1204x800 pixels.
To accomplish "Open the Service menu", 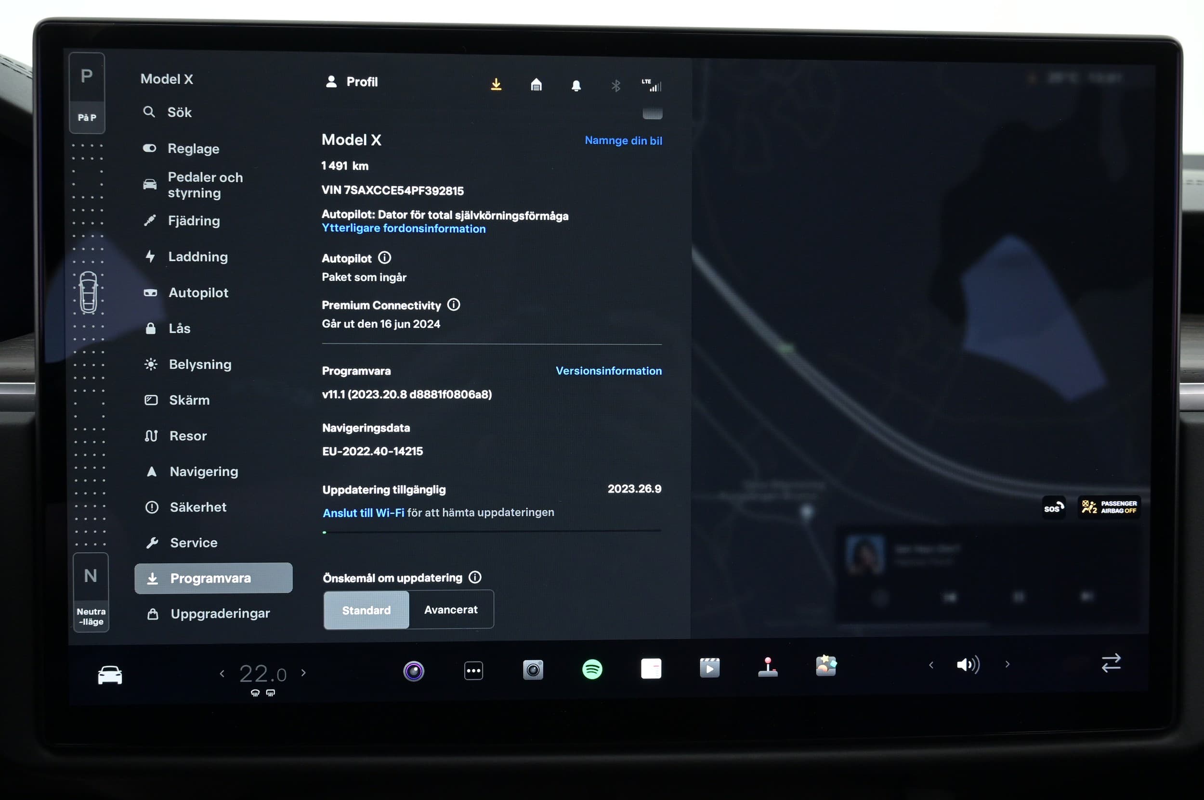I will [182, 542].
